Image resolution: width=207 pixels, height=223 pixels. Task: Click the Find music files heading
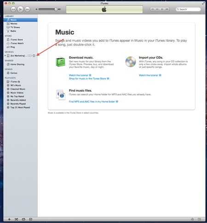pyautogui.click(x=80, y=91)
